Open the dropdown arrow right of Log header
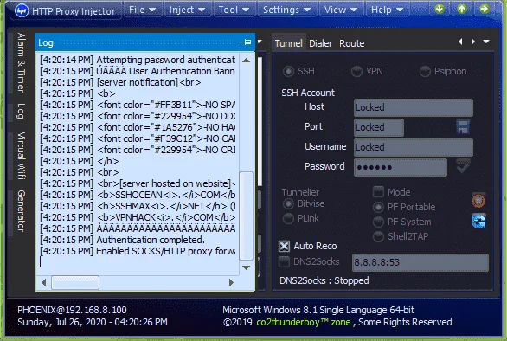507x341 pixels. (x=260, y=42)
